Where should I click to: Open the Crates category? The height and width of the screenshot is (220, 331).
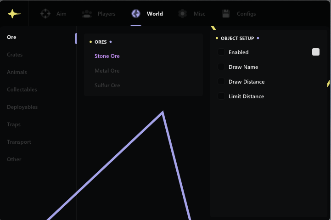click(15, 55)
